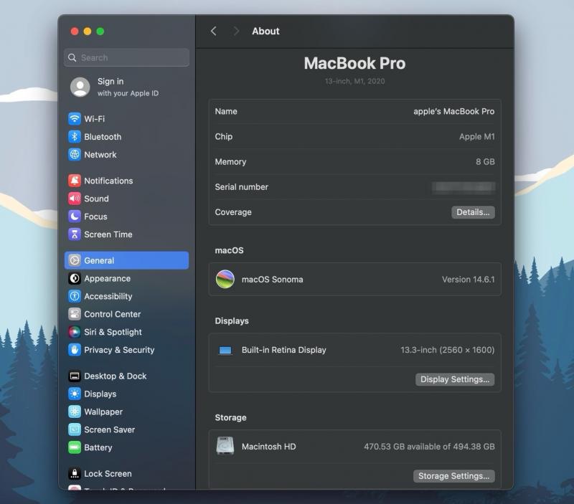Click the Storage section heading
Image resolution: width=574 pixels, height=504 pixels.
click(x=230, y=418)
